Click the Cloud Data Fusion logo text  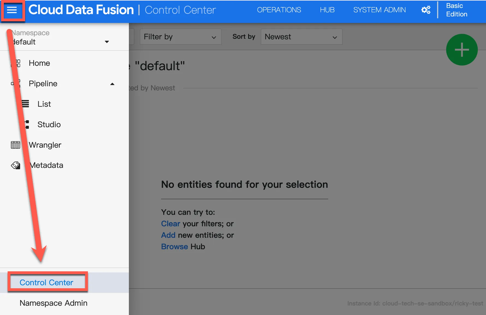coord(81,10)
